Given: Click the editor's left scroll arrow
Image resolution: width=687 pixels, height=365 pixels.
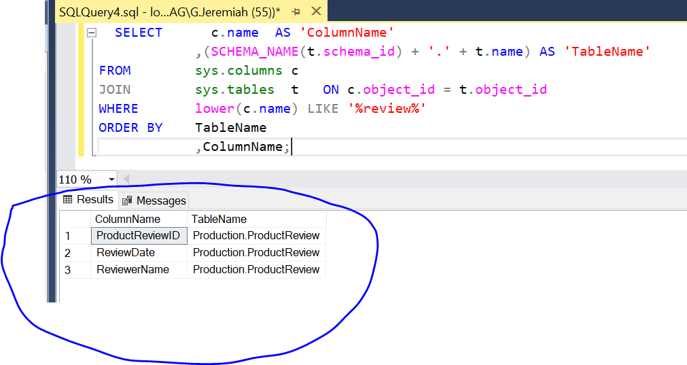Looking at the screenshot, I should [126, 179].
